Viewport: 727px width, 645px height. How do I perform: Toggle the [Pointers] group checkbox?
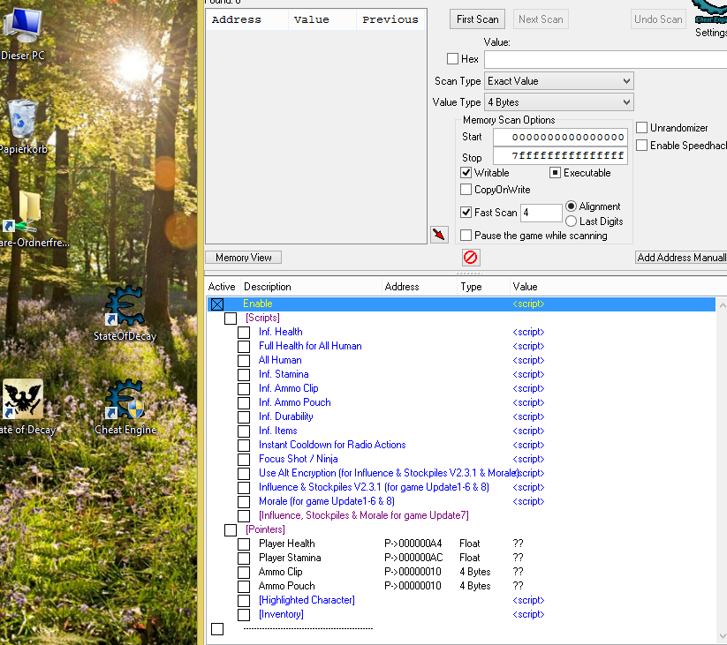[231, 530]
